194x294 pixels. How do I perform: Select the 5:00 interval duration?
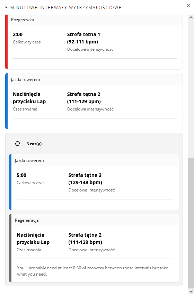coord(21,175)
